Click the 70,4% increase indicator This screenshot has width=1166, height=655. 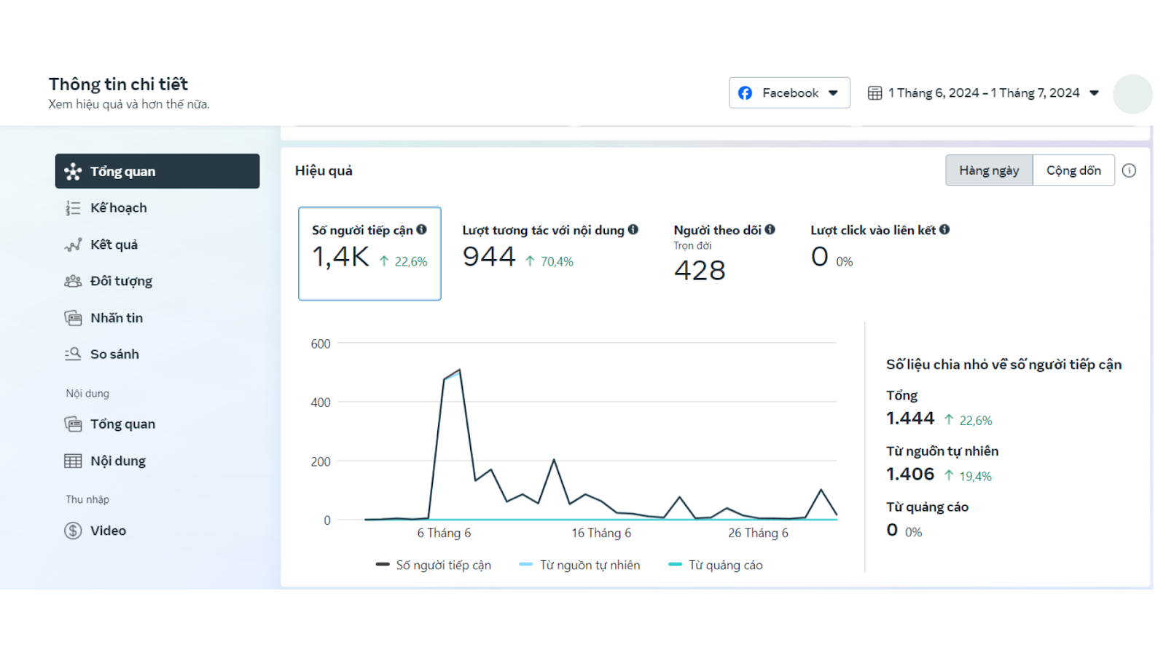point(549,261)
